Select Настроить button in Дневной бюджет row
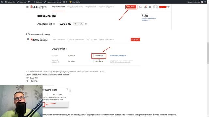Image resolution: width=209 pixels, height=117 pixels. click(99, 61)
